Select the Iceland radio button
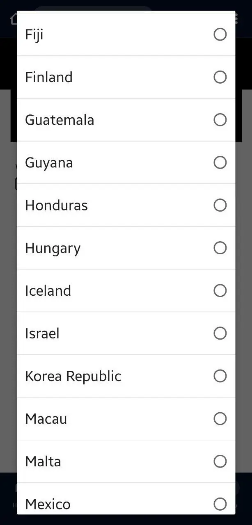The image size is (252, 525). (220, 290)
